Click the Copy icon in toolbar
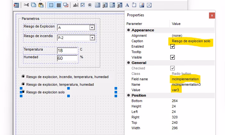The height and width of the screenshot is (135, 225). 34,5
